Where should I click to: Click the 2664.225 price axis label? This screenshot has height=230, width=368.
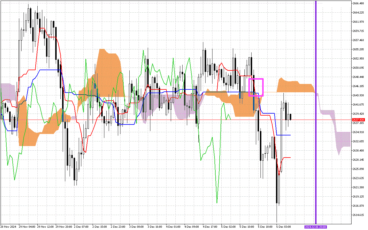[358, 13]
